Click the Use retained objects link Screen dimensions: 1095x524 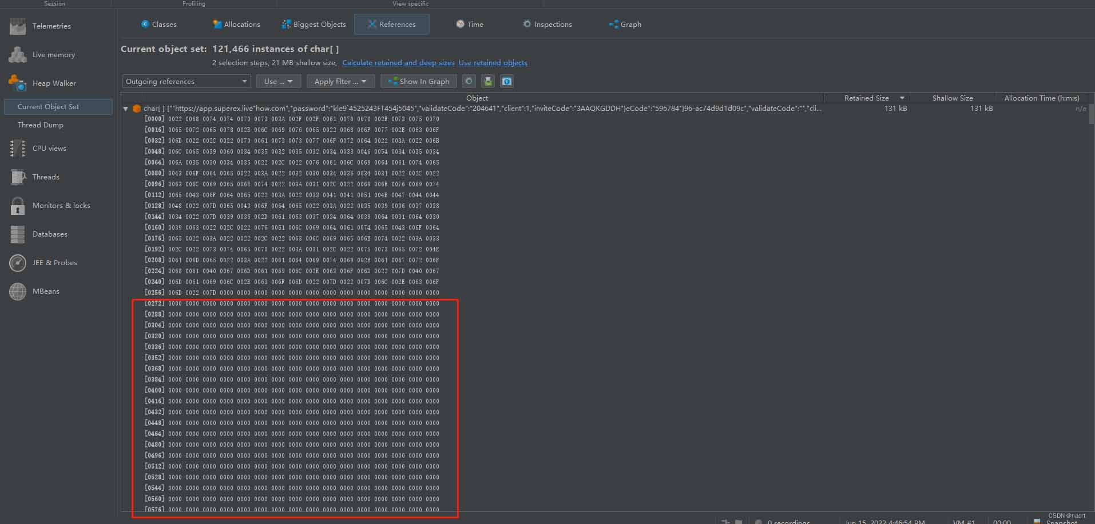coord(493,63)
